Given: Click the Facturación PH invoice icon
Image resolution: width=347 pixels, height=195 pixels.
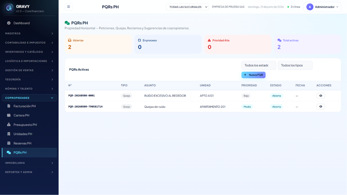Looking at the screenshot, I should pos(9,106).
